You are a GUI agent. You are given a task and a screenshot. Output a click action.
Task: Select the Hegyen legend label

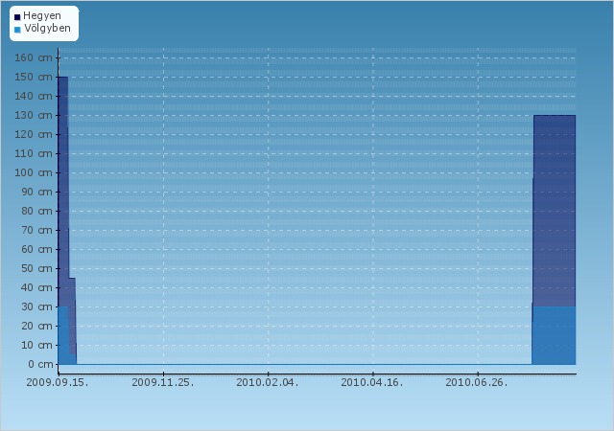click(x=42, y=16)
